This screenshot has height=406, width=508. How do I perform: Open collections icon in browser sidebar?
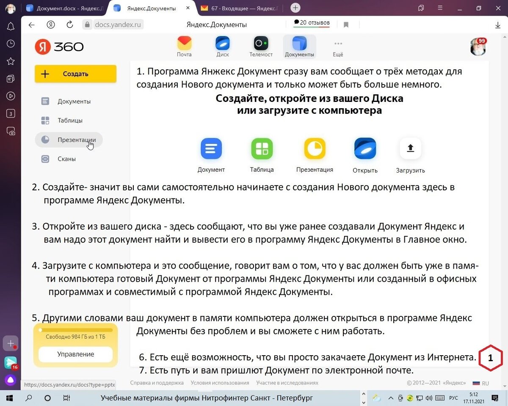pyautogui.click(x=11, y=79)
